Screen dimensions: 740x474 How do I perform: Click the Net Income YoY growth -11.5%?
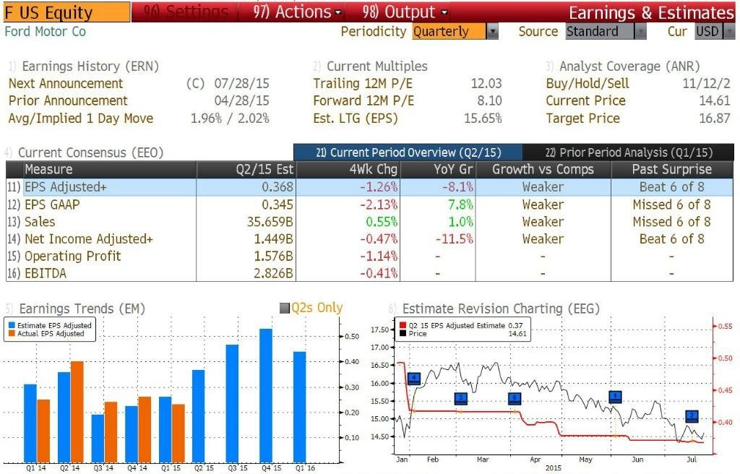point(454,239)
